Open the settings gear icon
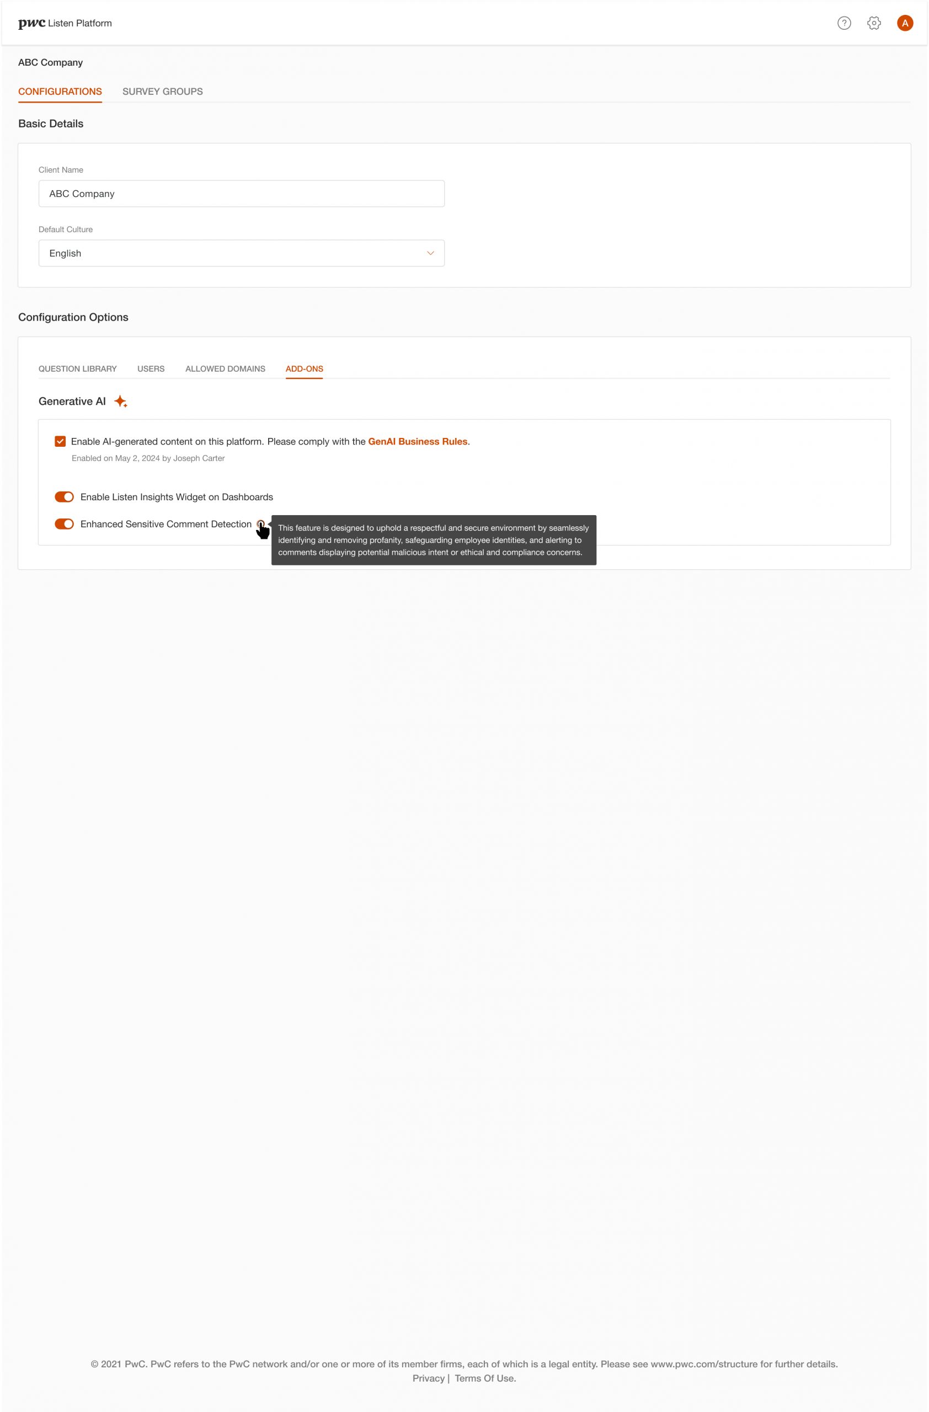The image size is (929, 1412). (873, 23)
